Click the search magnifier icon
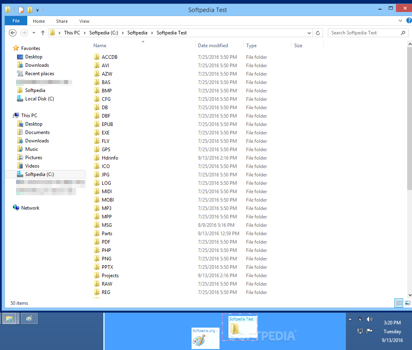The height and width of the screenshot is (350, 412). tap(403, 33)
